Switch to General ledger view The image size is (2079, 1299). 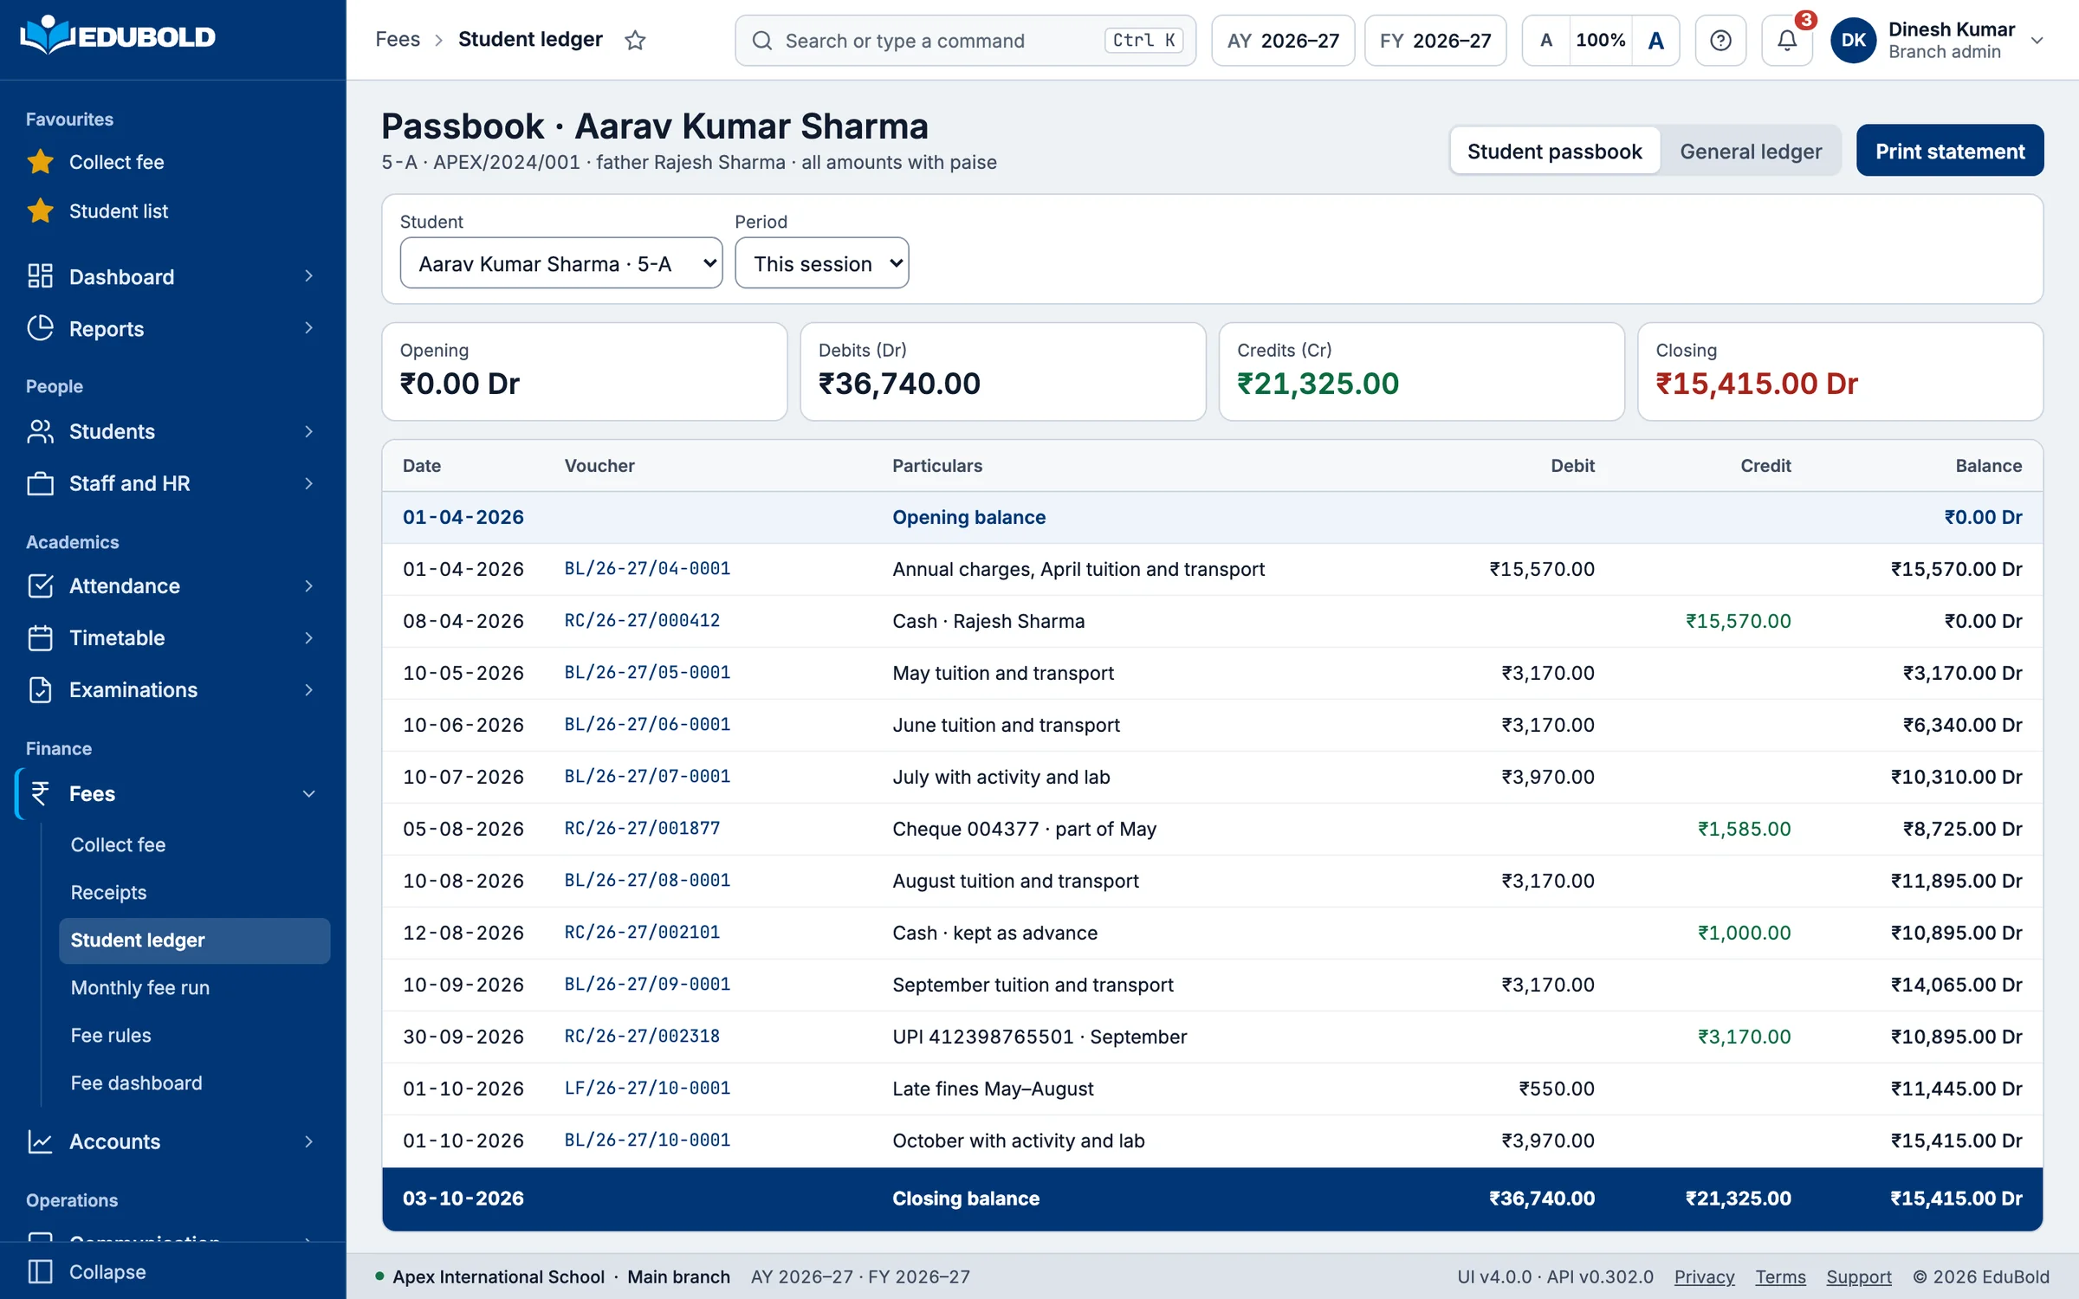[x=1751, y=151]
